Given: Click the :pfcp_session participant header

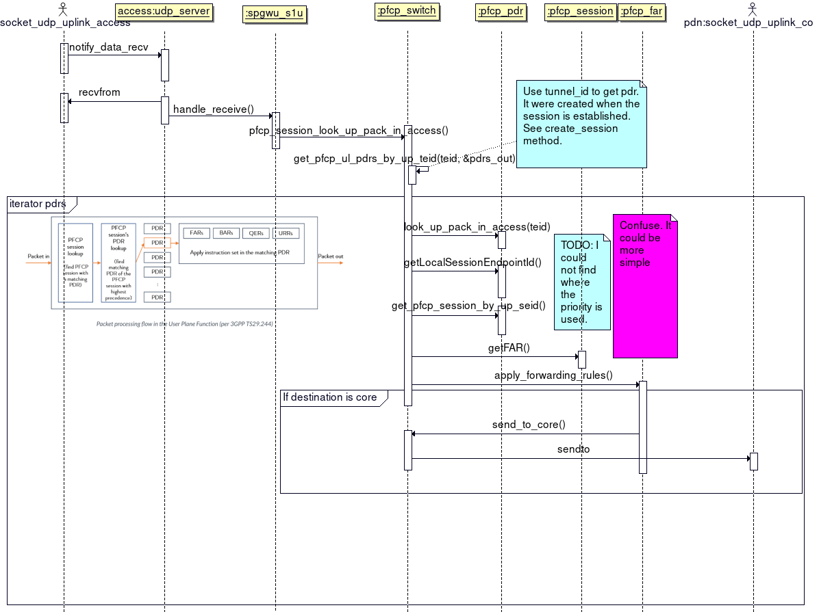Looking at the screenshot, I should 581,12.
